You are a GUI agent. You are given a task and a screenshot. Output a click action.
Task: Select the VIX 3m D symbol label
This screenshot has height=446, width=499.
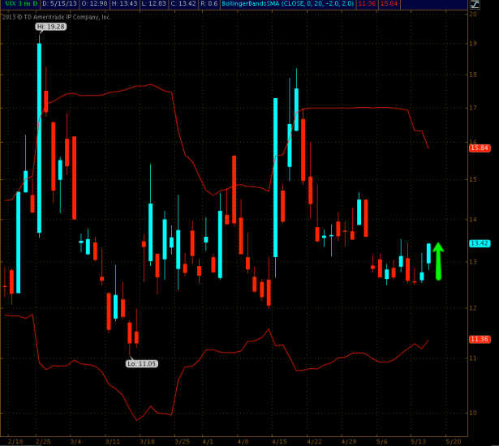18,4
